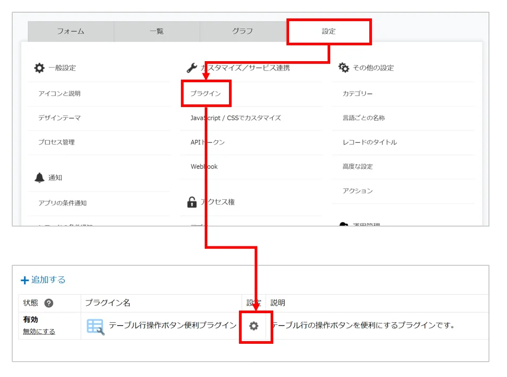This screenshot has height=377, width=507.
Task: Open plugin settings via the gear icon
Action: click(x=254, y=326)
